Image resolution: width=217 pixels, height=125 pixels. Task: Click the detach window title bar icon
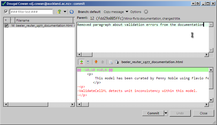point(198,4)
